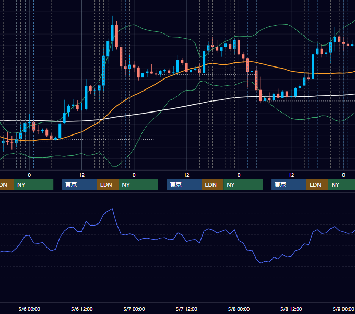Select the 東京 session block before 5/8 12:00
Image resolution: width=355 pixels, height=314 pixels.
(289, 185)
